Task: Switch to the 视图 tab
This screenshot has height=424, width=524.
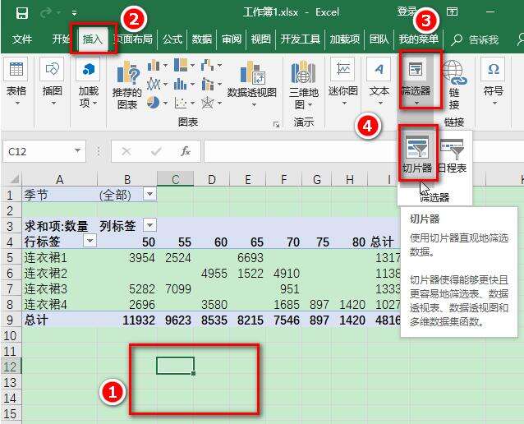Action: (x=260, y=39)
